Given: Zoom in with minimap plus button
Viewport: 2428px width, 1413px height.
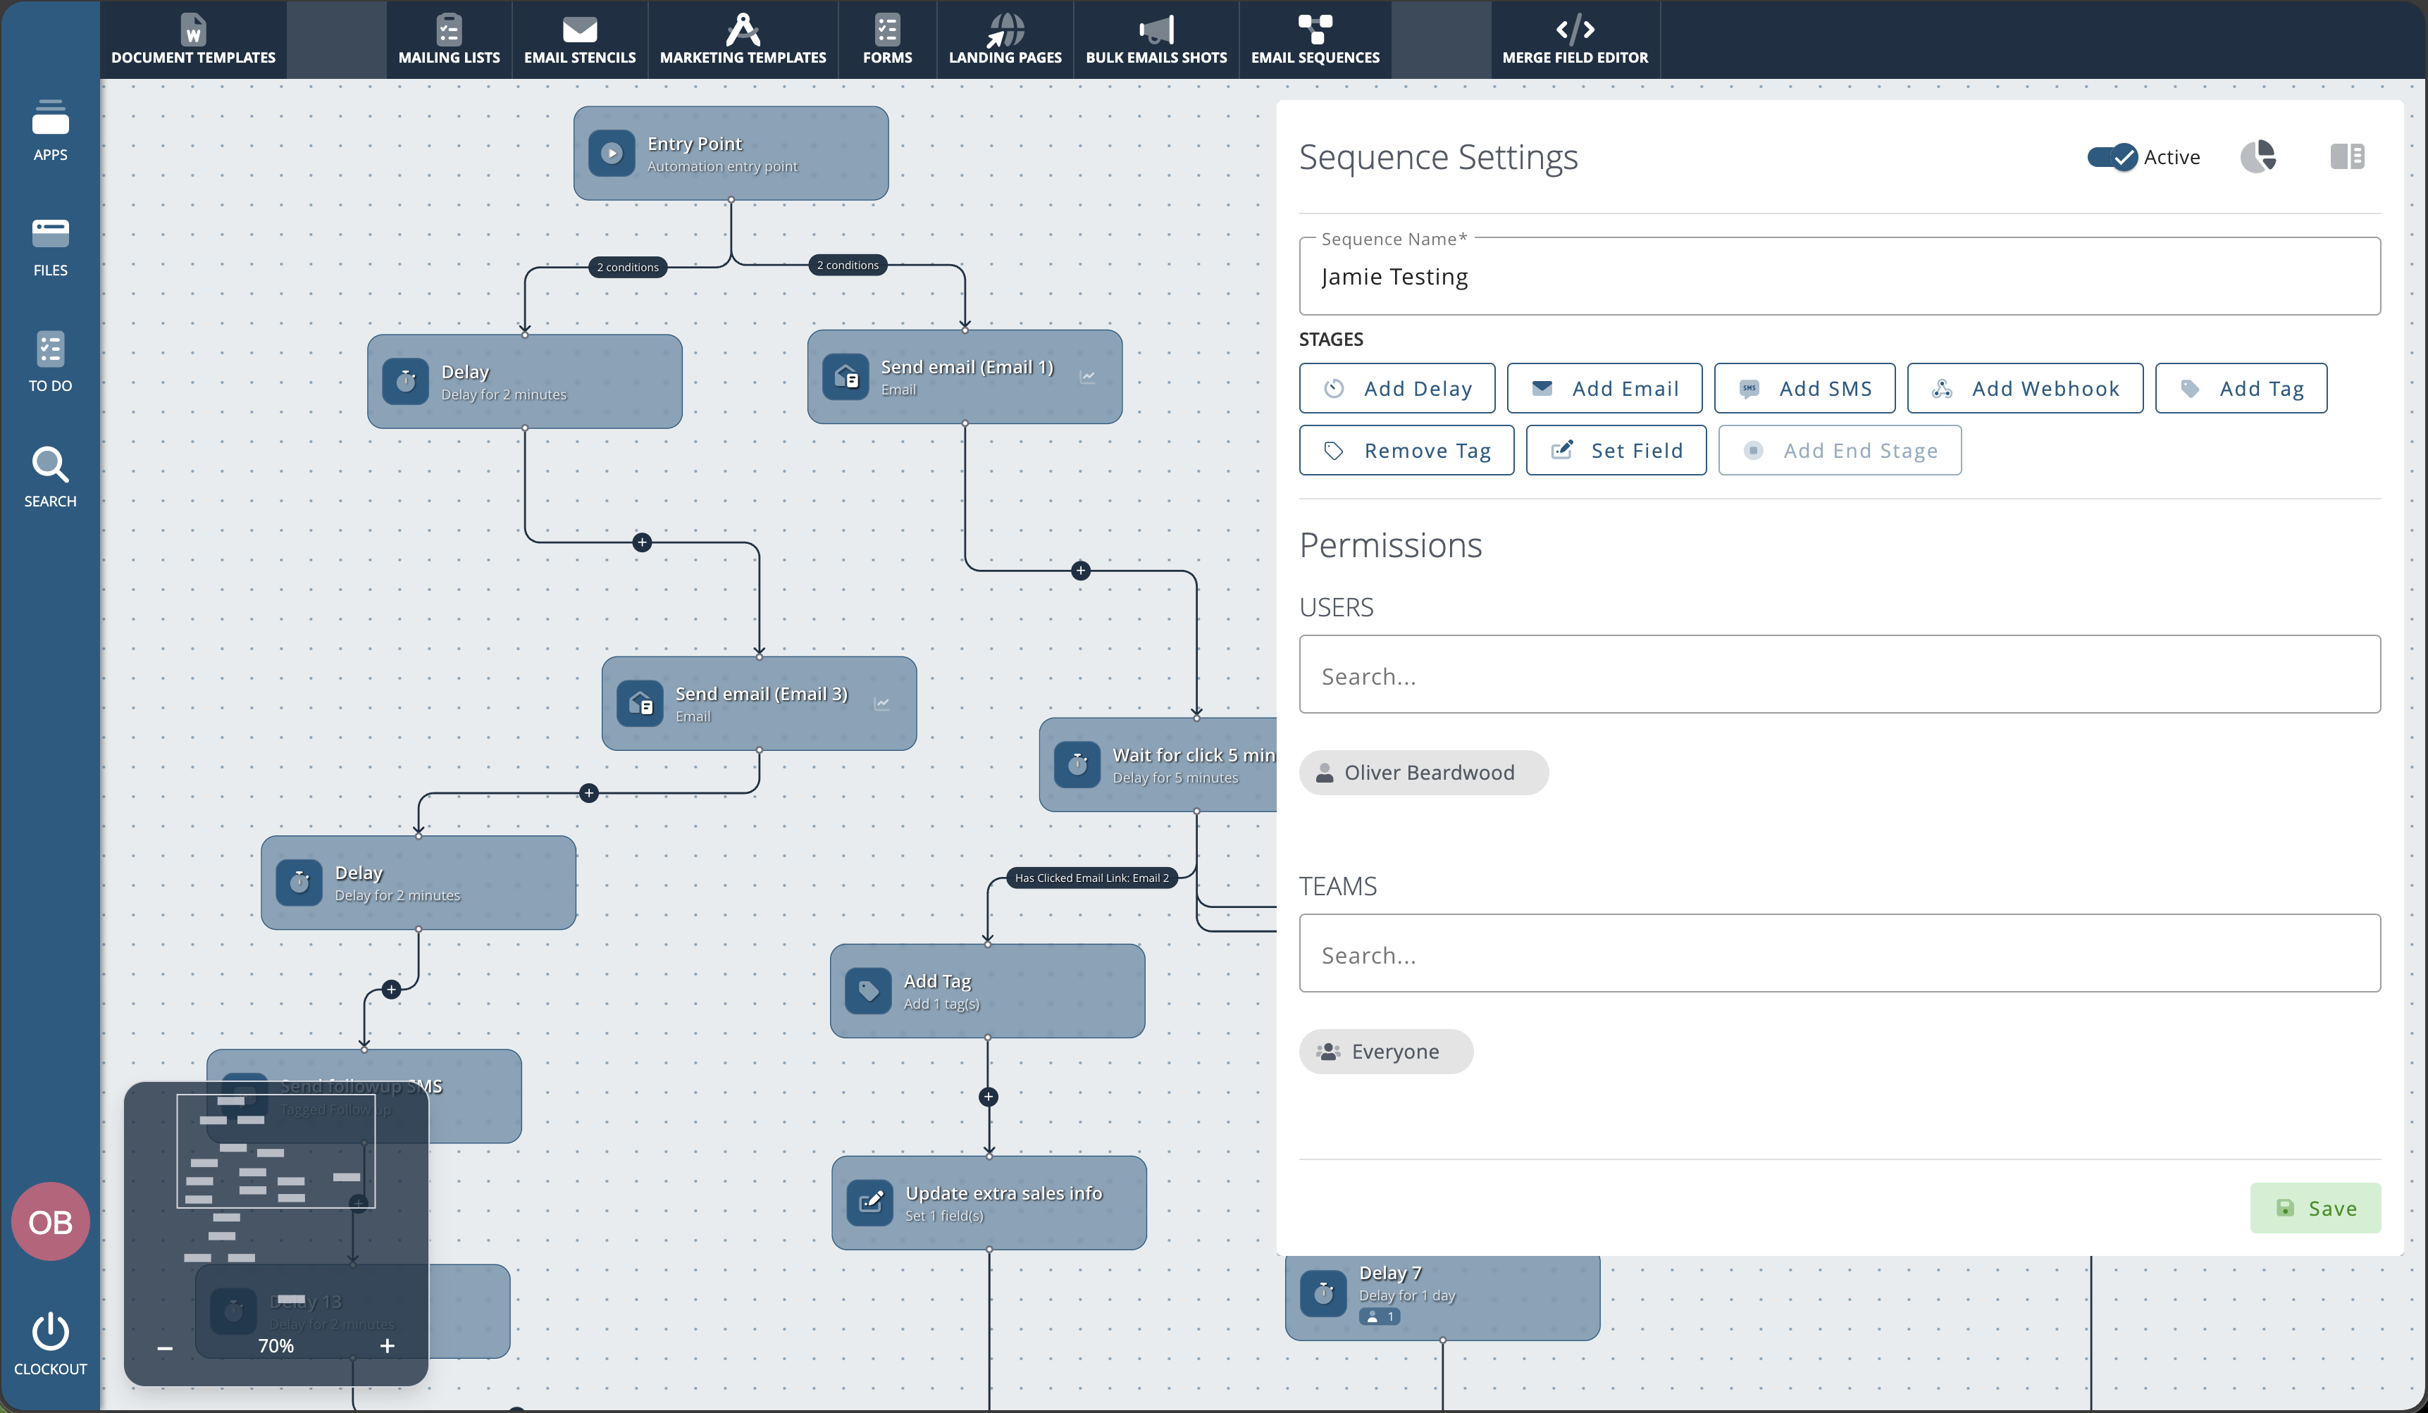Looking at the screenshot, I should click(x=386, y=1345).
